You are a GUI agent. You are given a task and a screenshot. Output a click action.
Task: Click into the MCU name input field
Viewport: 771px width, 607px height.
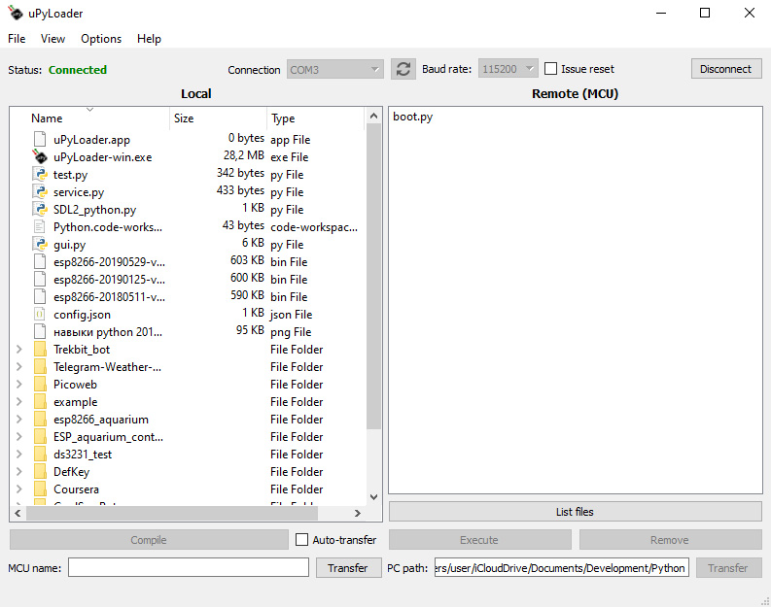coord(189,568)
